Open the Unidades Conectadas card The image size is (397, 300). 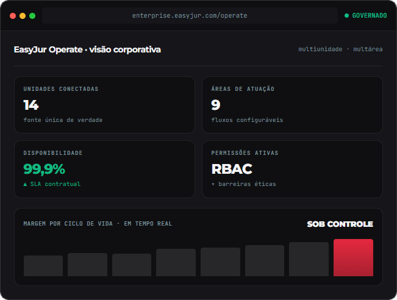click(104, 105)
